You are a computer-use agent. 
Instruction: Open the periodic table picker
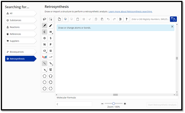tap(45, 57)
